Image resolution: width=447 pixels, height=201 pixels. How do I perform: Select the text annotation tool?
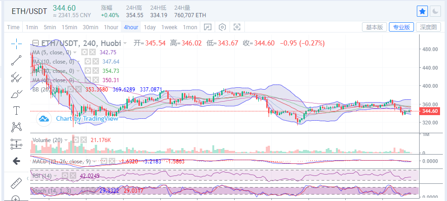point(16,110)
